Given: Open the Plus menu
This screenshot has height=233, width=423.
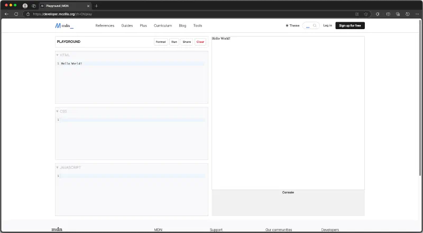Looking at the screenshot, I should (143, 25).
